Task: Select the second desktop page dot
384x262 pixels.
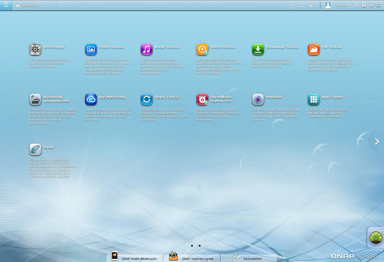Action: click(x=192, y=246)
